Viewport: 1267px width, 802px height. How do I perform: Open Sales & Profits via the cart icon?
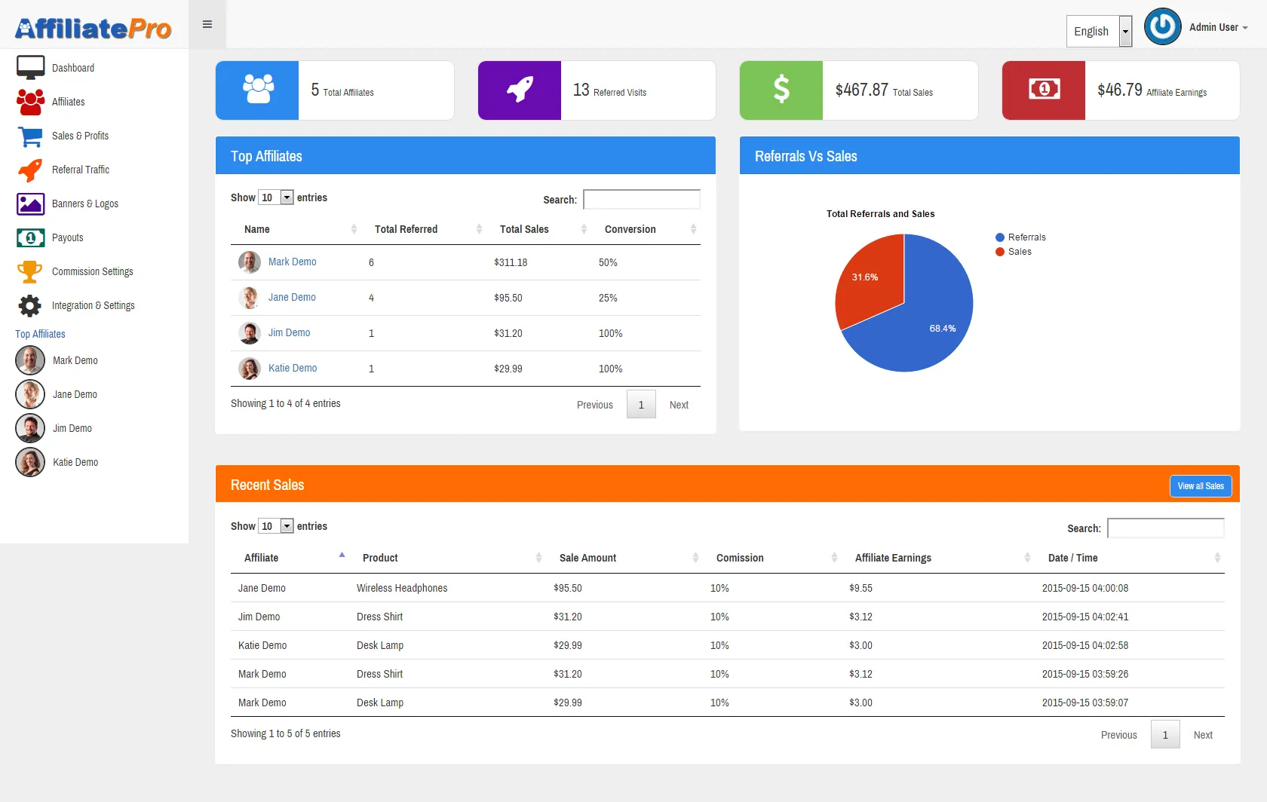[x=29, y=136]
